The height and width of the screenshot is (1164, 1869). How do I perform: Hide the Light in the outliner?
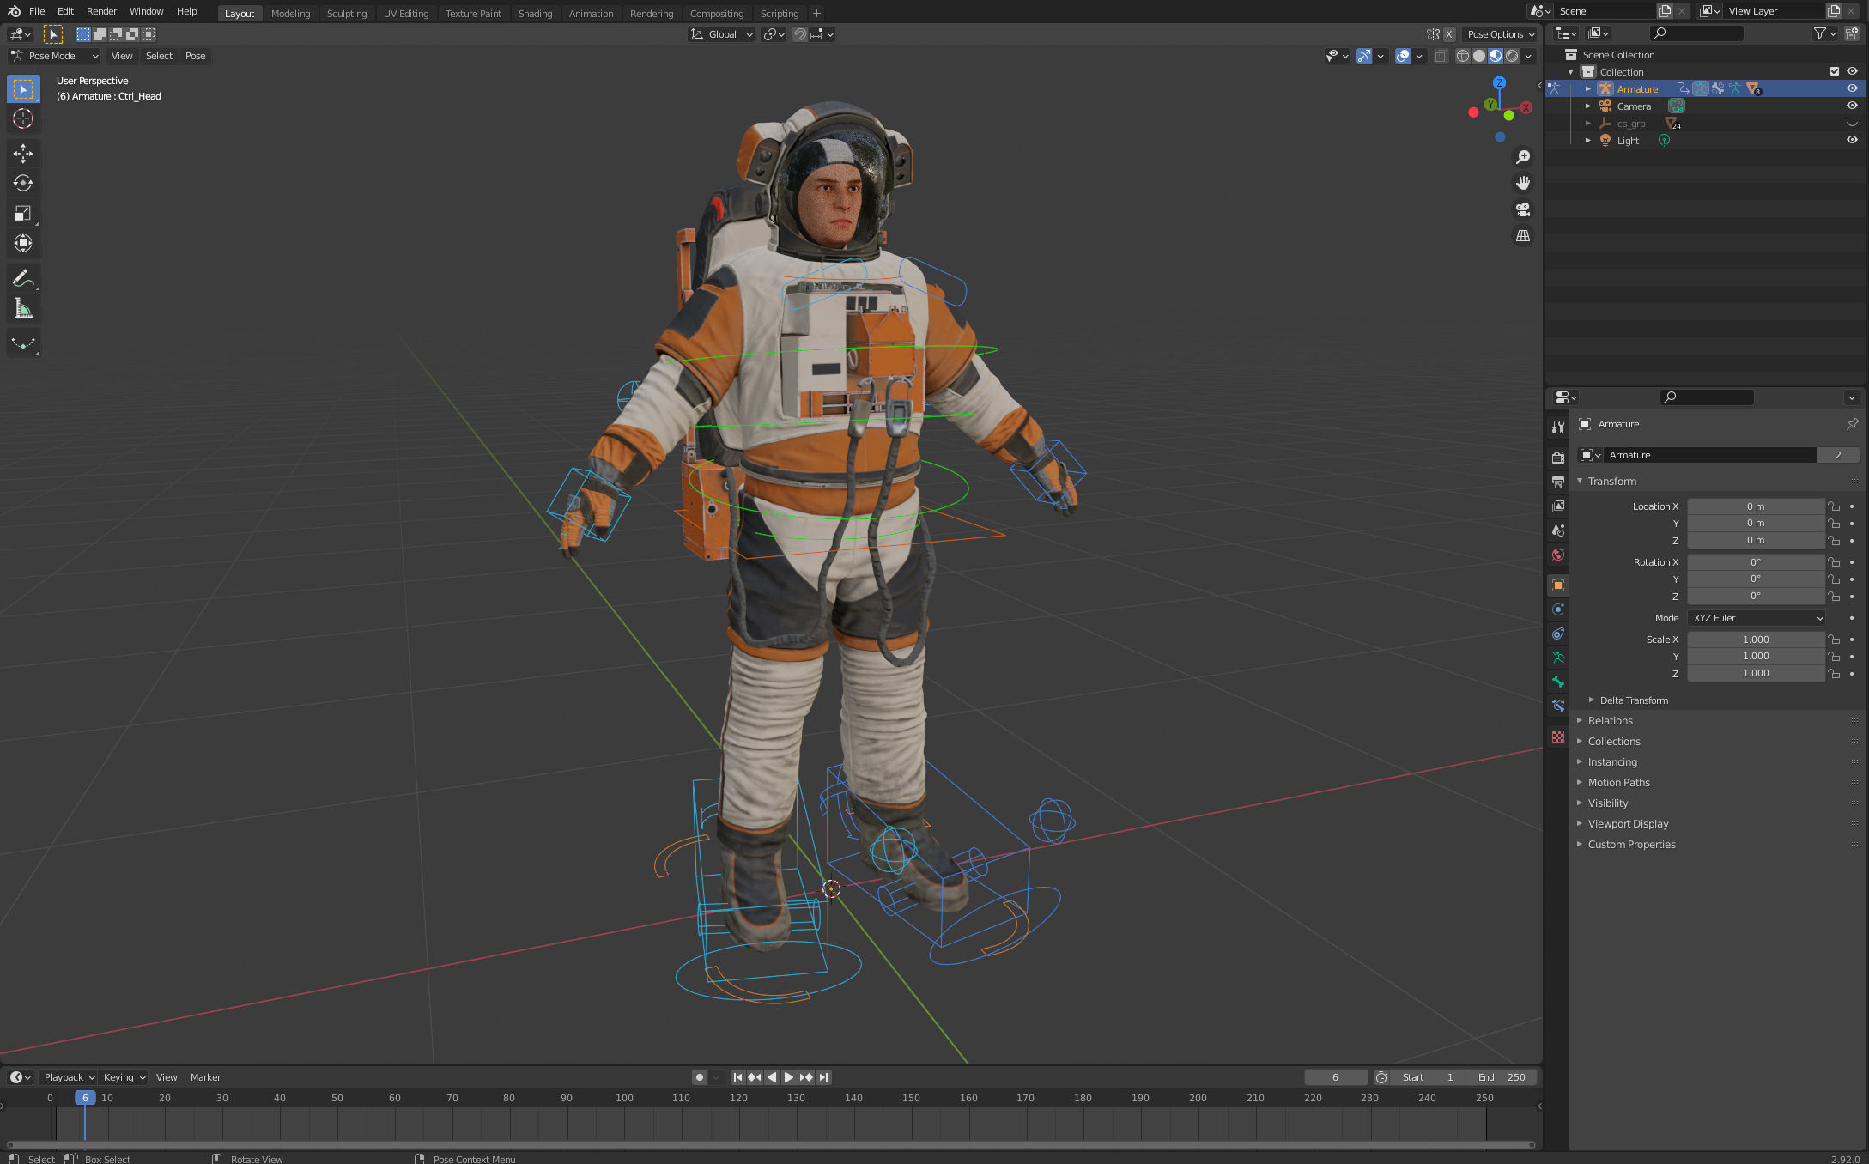click(x=1852, y=140)
